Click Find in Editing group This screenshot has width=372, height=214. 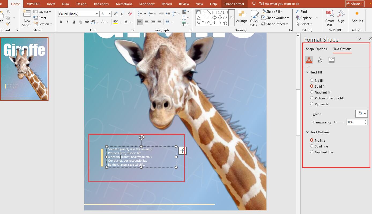tap(302, 11)
